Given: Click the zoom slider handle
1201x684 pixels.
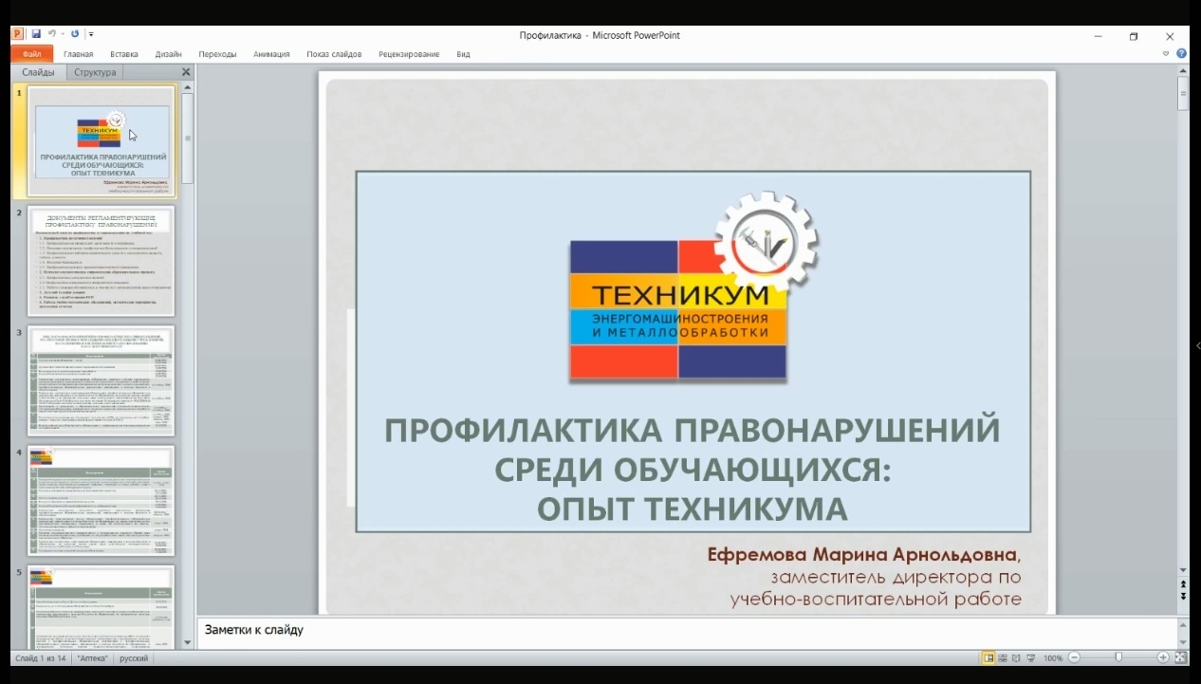Looking at the screenshot, I should click(x=1118, y=657).
